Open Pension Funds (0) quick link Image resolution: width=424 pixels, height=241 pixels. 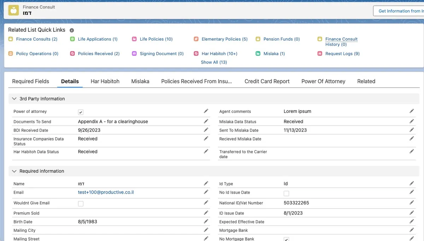282,39
